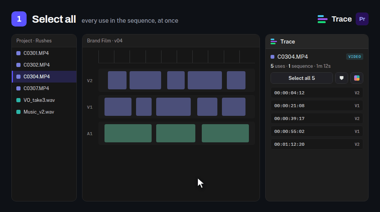Click the purple label swatch beside C0301.MP4

pyautogui.click(x=18, y=53)
